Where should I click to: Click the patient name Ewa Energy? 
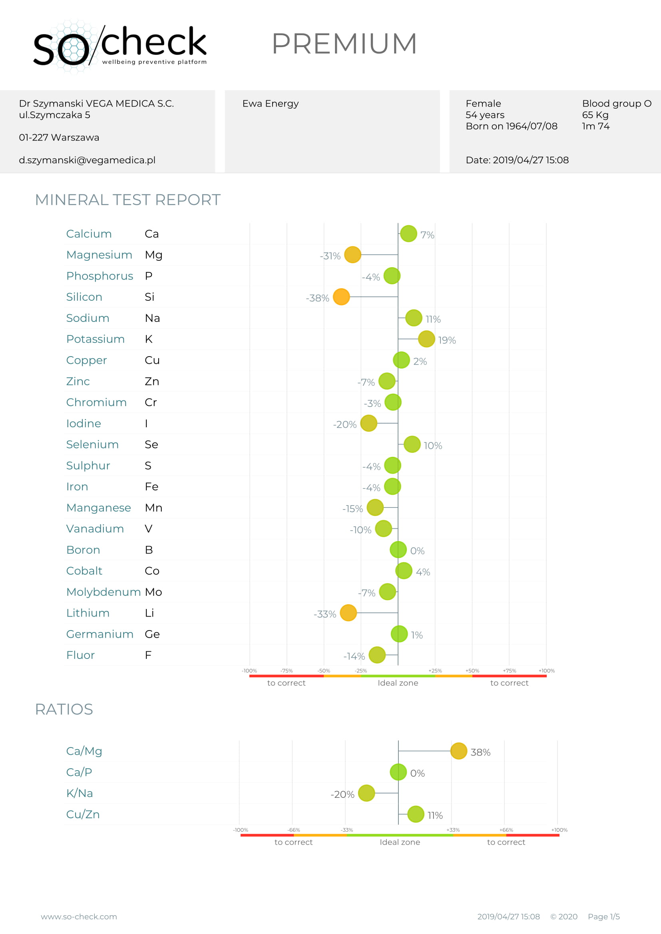(x=270, y=104)
